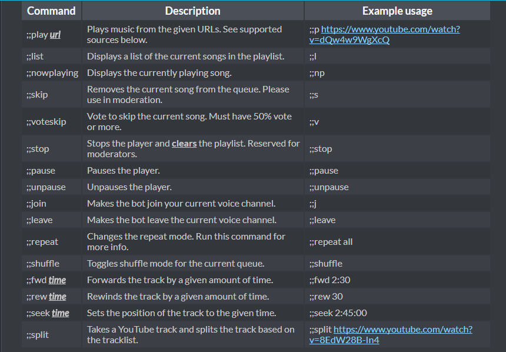This screenshot has height=352, width=506.
Task: Click the ;;voteskip command cell
Action: tap(46, 122)
